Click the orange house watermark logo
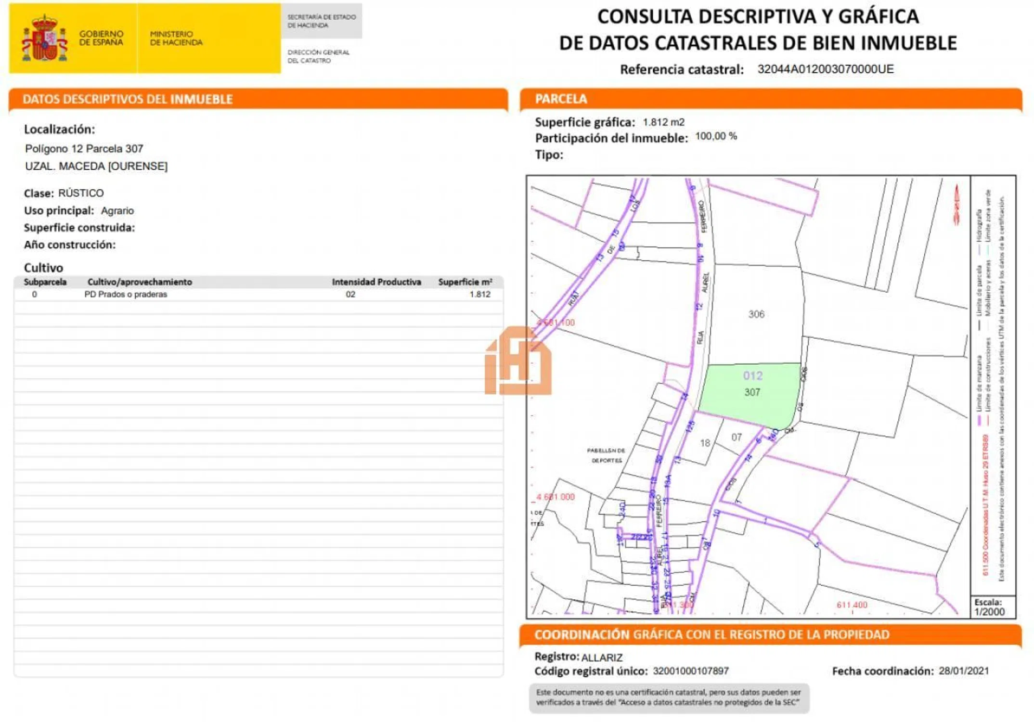 click(518, 361)
